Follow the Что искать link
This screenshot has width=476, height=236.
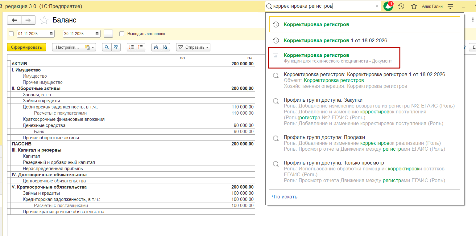[x=284, y=197]
